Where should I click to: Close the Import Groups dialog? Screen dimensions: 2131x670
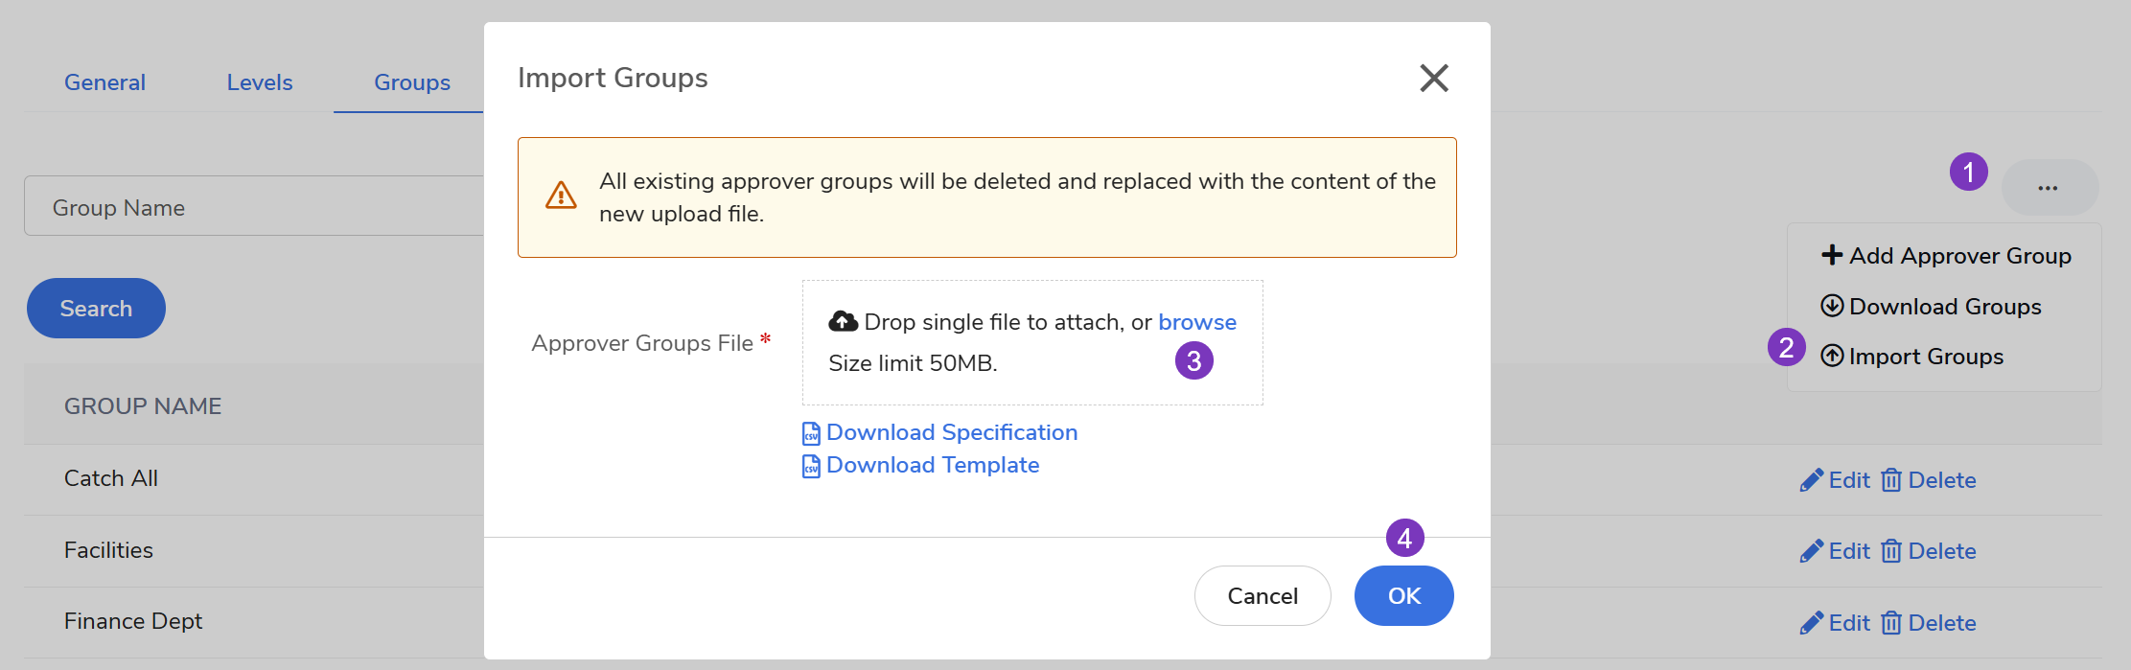coord(1433,78)
